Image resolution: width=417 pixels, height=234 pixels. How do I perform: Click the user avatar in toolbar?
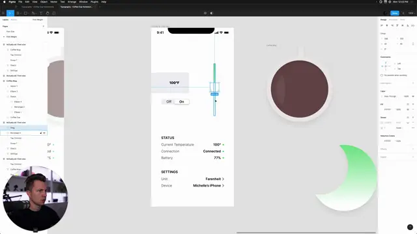tap(385, 13)
